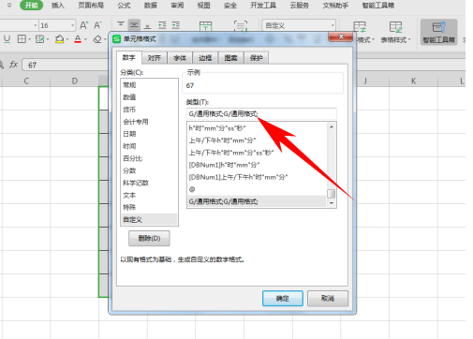Image resolution: width=473 pixels, height=339 pixels.
Task: Open the font size 16 dropdown
Action: click(x=72, y=25)
